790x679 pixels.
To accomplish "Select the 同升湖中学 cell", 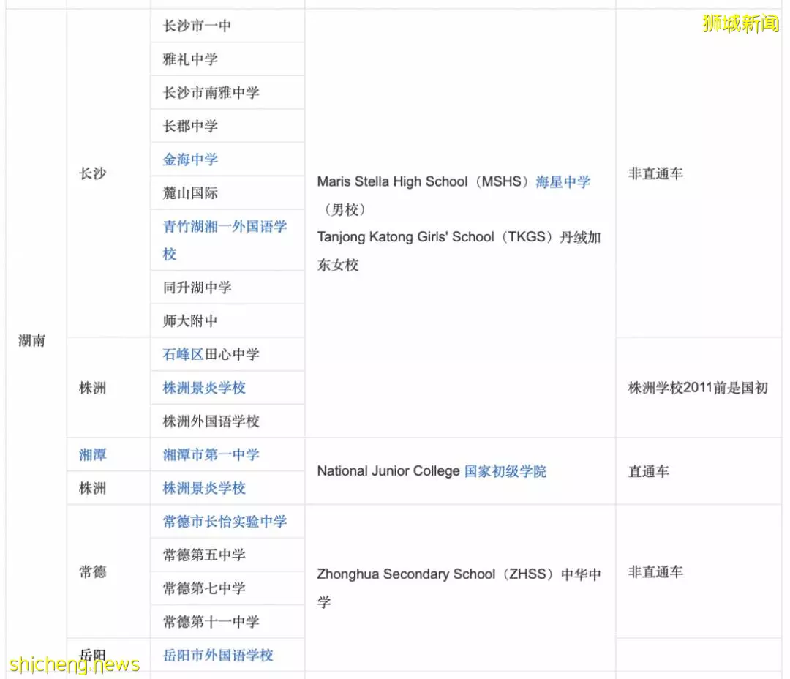I will pyautogui.click(x=227, y=288).
